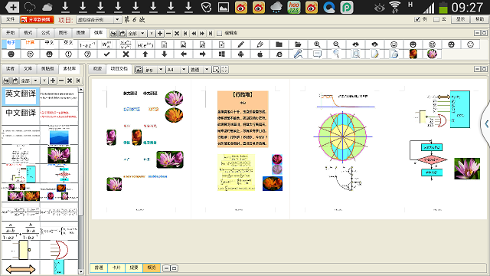Image resolution: width=490 pixels, height=276 pixels.
Task: Uncheck the 例 checkbox at top right
Action: pos(417,19)
